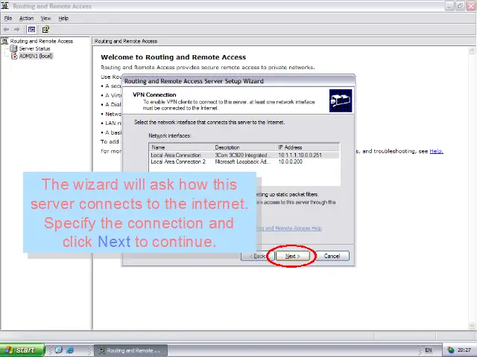Select Server Status in the tree
The width and height of the screenshot is (477, 357).
(34, 48)
